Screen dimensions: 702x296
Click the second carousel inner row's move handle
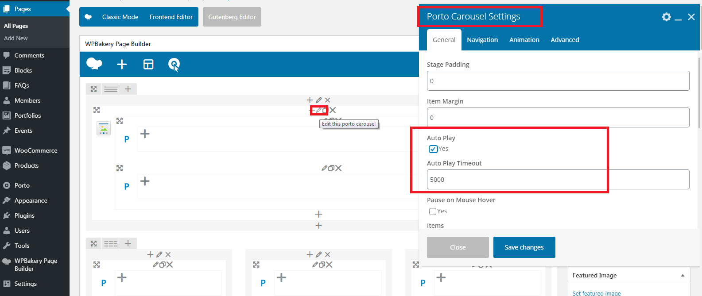coord(120,168)
